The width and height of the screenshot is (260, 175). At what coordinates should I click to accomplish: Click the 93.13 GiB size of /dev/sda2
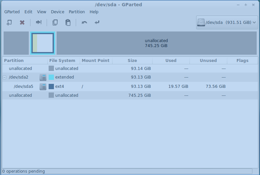click(141, 77)
